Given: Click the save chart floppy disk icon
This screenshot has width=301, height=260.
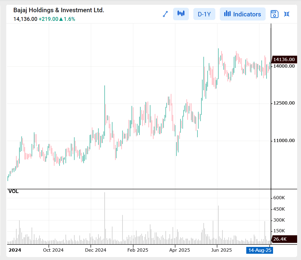Looking at the screenshot, I should [x=274, y=14].
